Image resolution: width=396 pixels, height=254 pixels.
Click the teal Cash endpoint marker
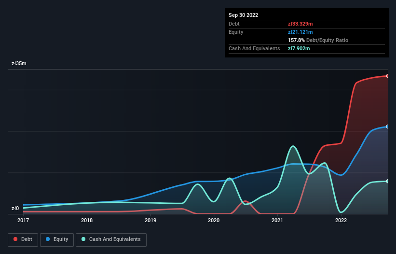point(388,181)
